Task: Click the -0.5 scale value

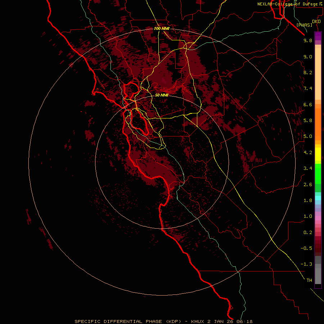Action: point(306,248)
